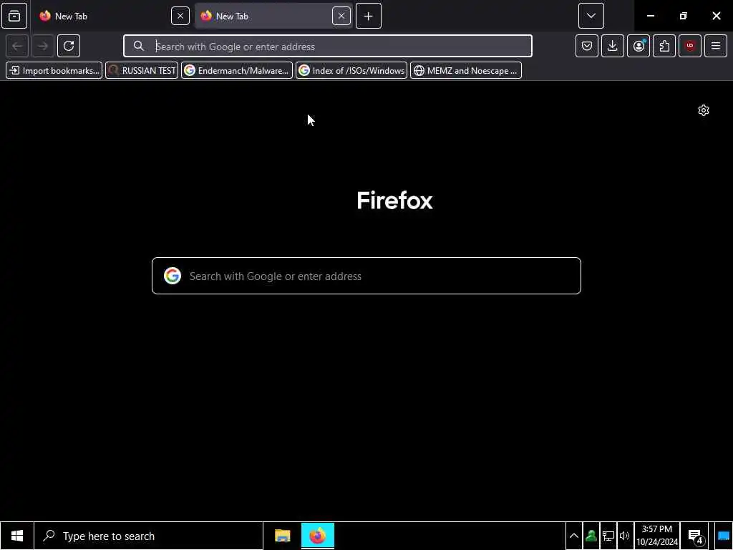The height and width of the screenshot is (550, 733).
Task: Close the second New Tab
Action: pyautogui.click(x=341, y=16)
